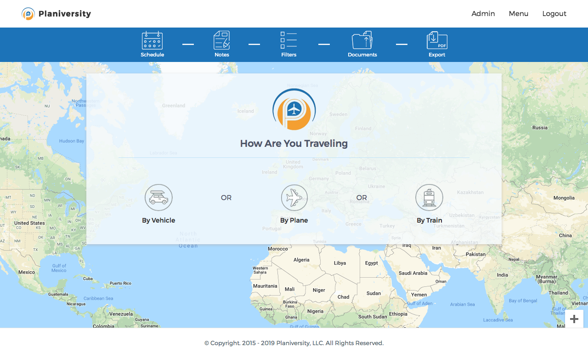This screenshot has height=358, width=588.
Task: Click Libya label on the map
Action: pos(340,263)
